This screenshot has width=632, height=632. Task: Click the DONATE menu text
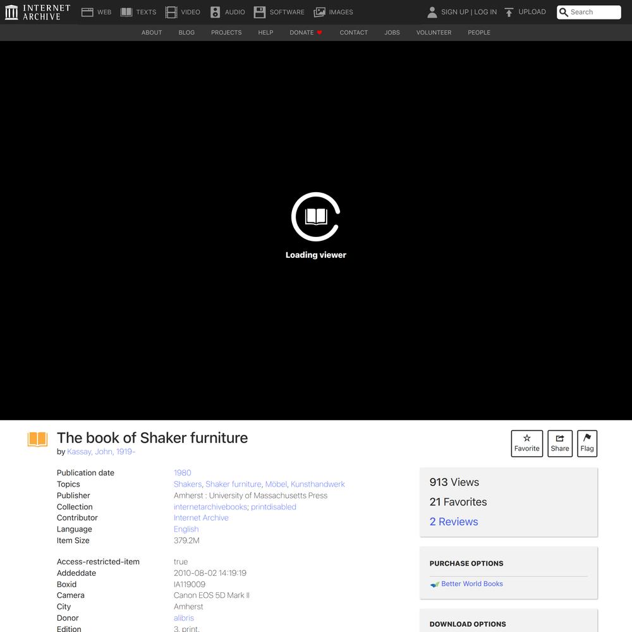coord(301,33)
